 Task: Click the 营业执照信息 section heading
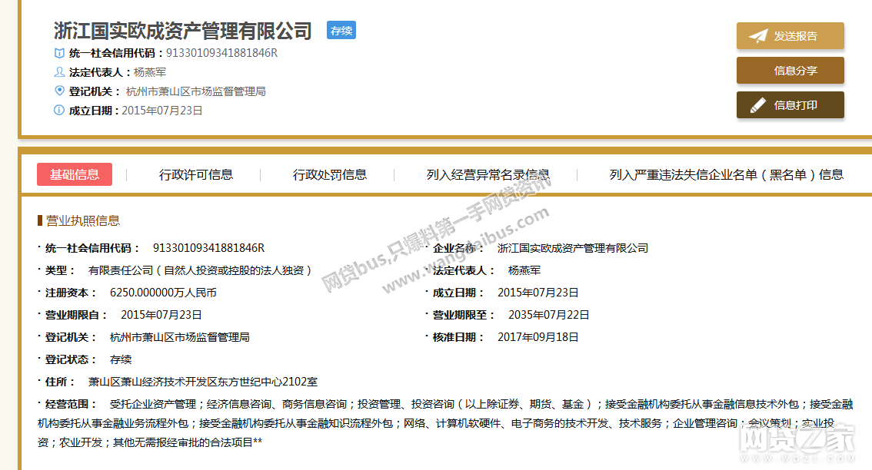point(83,221)
